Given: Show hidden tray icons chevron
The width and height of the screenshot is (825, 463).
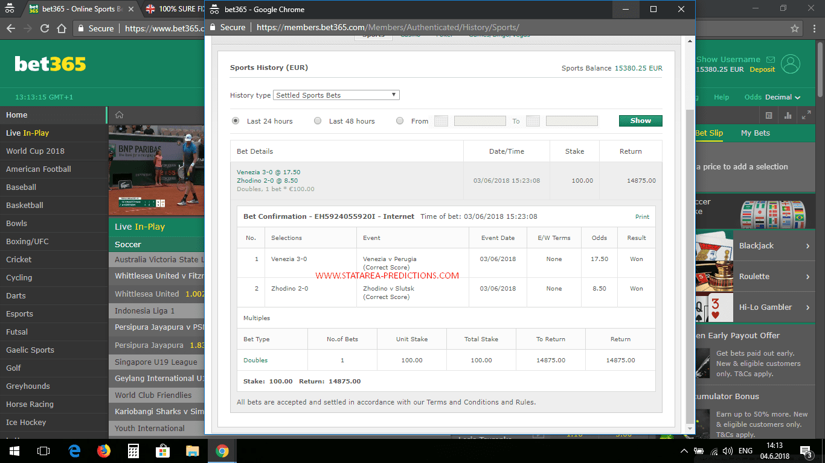Looking at the screenshot, I should [x=684, y=451].
